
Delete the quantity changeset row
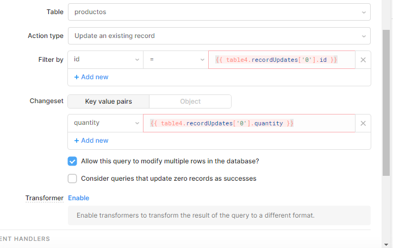363,123
